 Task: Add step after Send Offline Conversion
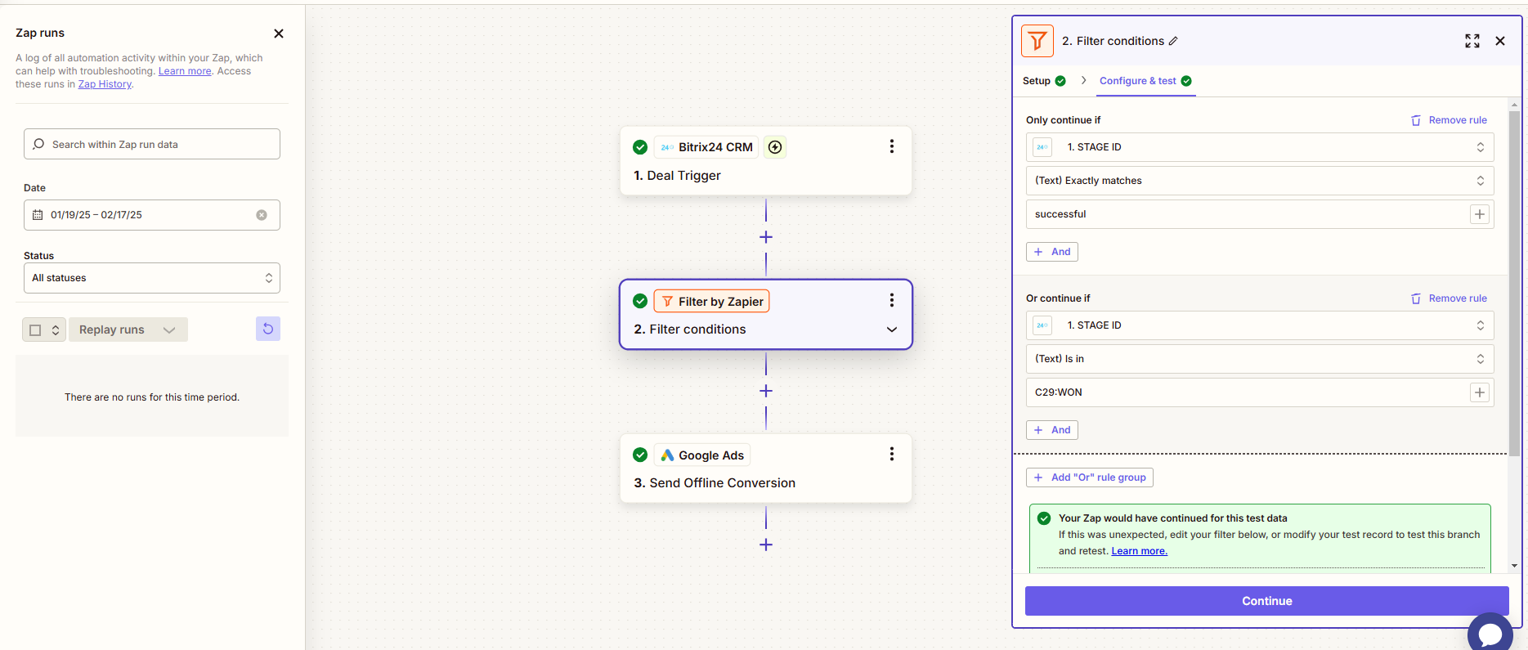[766, 545]
